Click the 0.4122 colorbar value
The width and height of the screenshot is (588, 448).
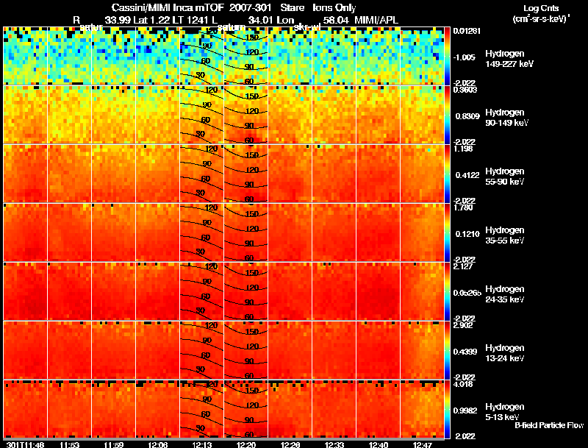[467, 175]
